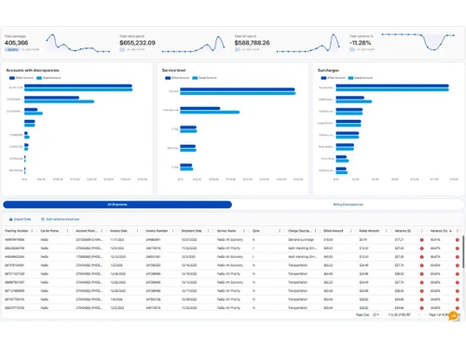Toggle Billed Amount legend in Accounts with discrepancies
466x349 pixels.
[21, 78]
